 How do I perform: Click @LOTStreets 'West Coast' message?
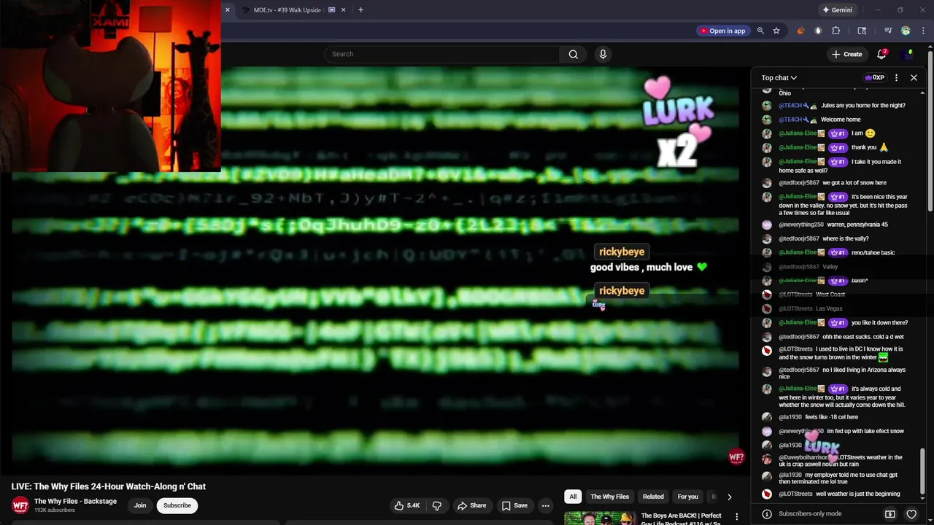click(x=811, y=295)
